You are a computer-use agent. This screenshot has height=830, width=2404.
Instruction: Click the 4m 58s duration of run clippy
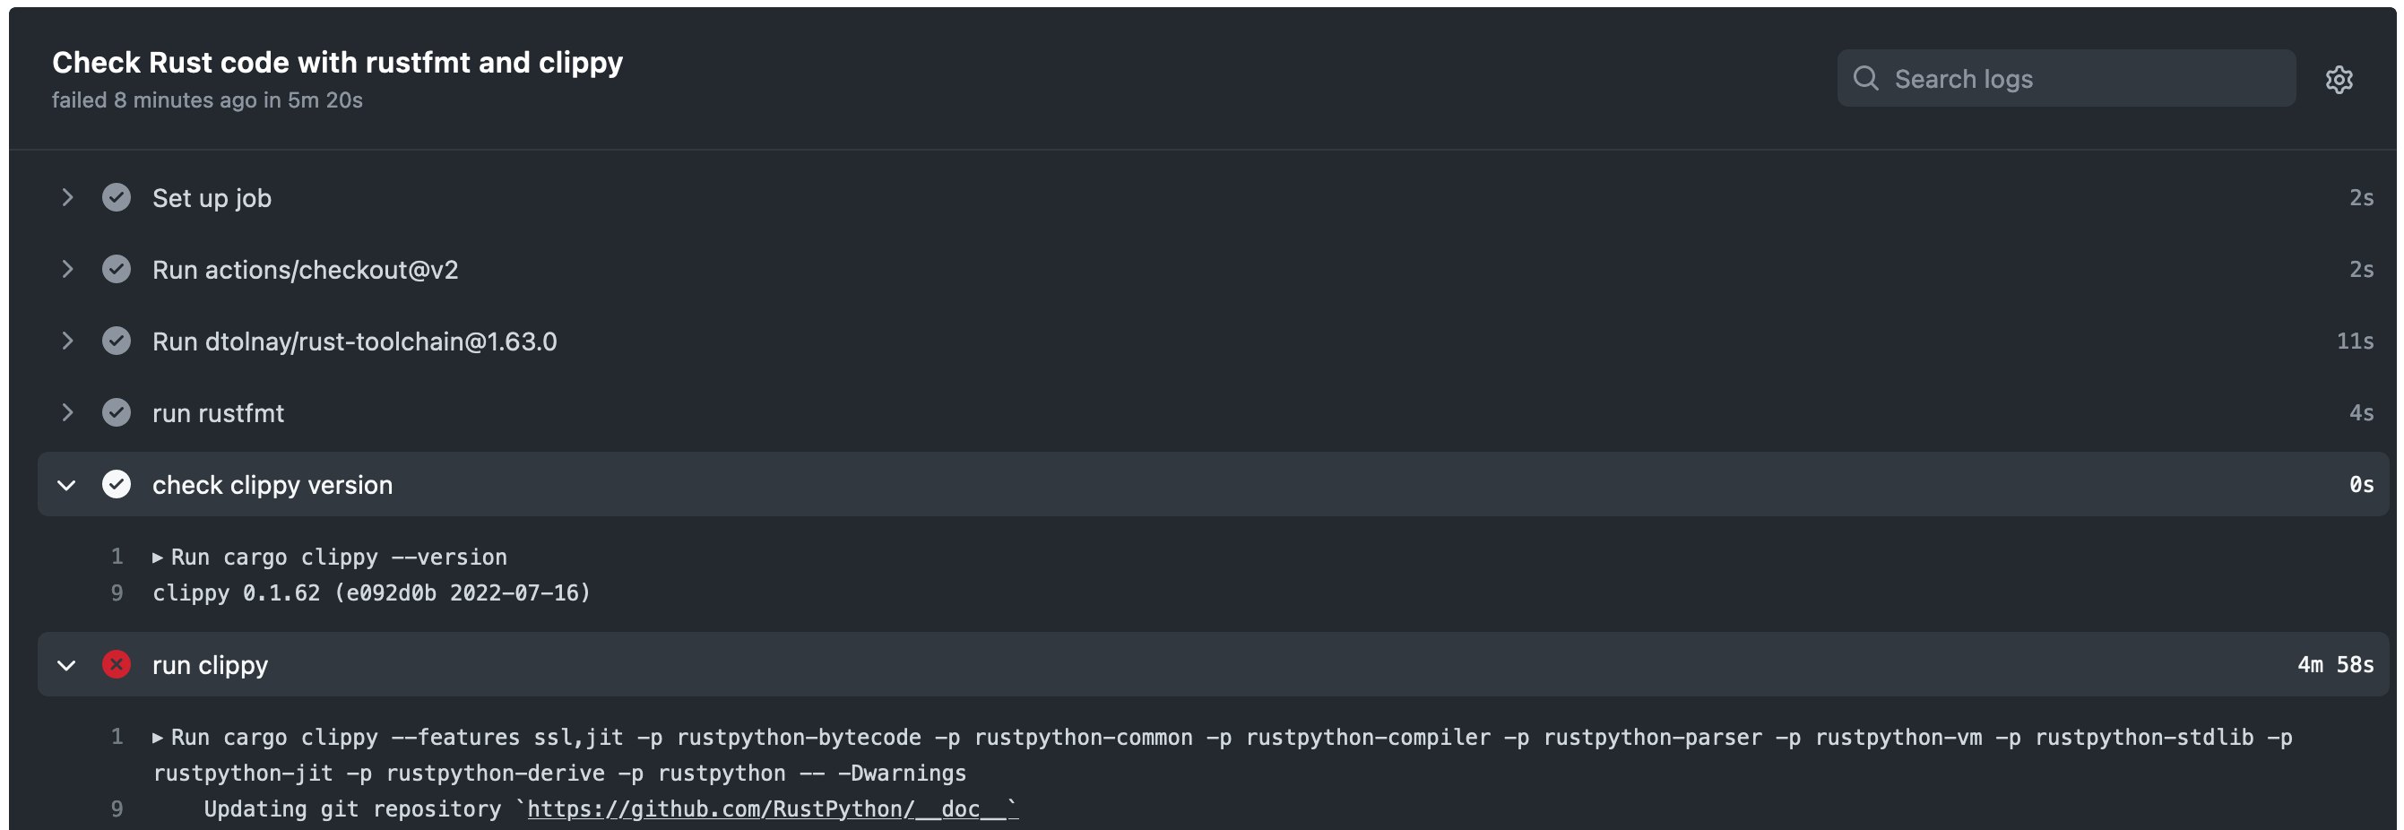[2335, 665]
